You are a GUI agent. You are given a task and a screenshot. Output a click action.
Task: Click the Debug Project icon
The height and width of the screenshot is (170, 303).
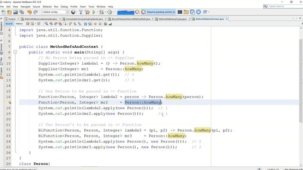101,12
